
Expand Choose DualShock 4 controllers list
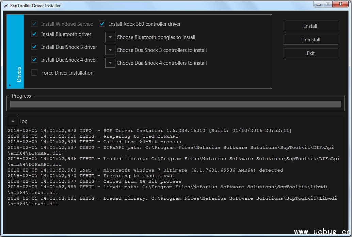(110, 63)
